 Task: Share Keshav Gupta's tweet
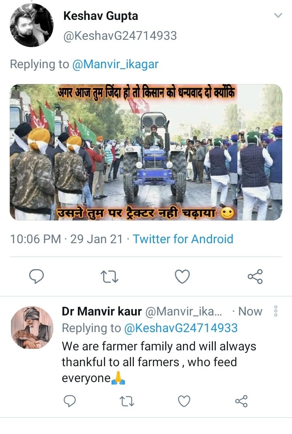(x=255, y=276)
